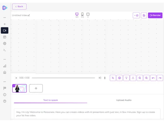
Task: Open the video camera sidebar section
Action: click(5, 31)
